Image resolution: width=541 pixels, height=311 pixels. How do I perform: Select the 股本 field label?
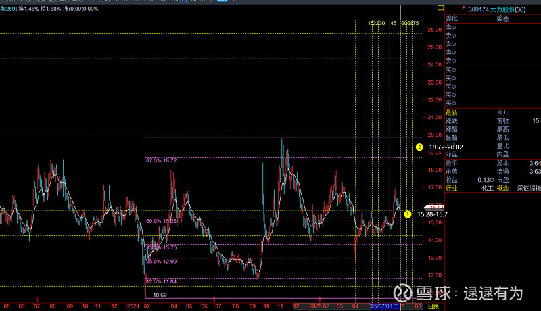[502, 163]
